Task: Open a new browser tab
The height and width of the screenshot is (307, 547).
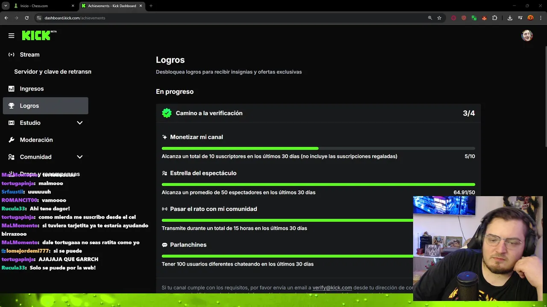Action: coord(151,6)
